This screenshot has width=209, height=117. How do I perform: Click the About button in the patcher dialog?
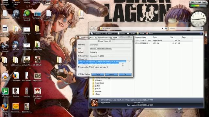[111, 74]
